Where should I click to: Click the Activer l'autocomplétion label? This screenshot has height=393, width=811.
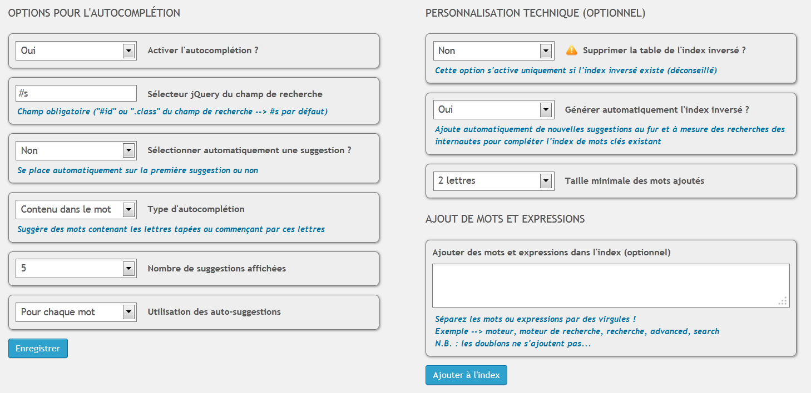pos(202,51)
